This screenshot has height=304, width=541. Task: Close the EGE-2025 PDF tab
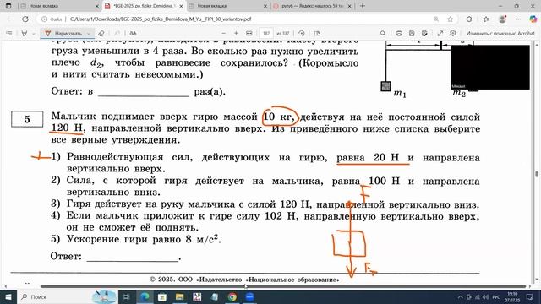181,6
